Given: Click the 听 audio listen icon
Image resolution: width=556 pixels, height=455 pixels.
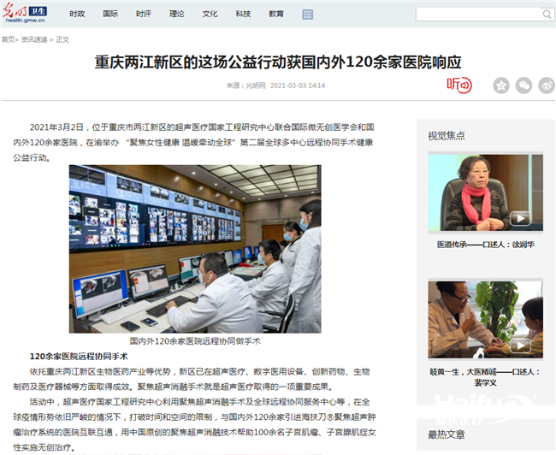Looking at the screenshot, I should click(458, 85).
